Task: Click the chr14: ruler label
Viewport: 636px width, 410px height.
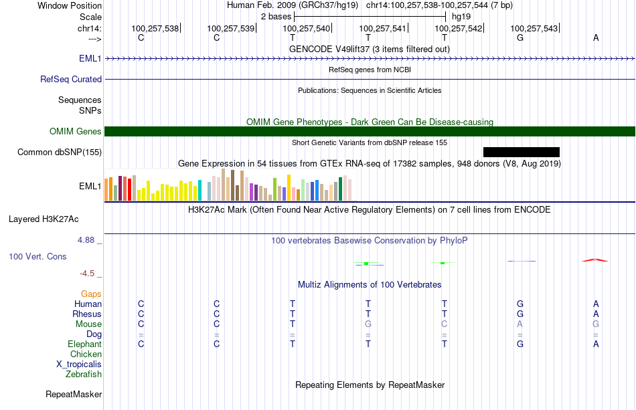Action: click(89, 28)
